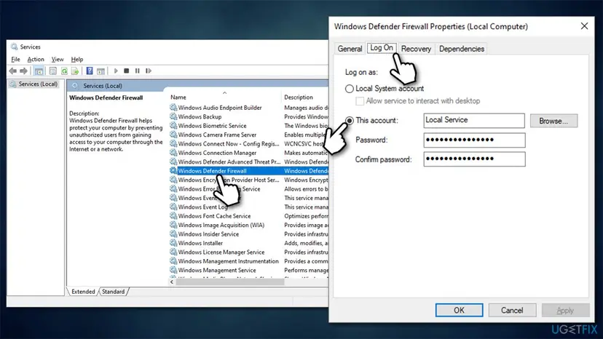
Task: Click the Forward arrow in Services toolbar
Action: 23,71
